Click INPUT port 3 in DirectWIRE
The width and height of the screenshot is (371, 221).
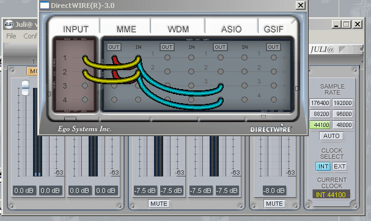point(85,85)
